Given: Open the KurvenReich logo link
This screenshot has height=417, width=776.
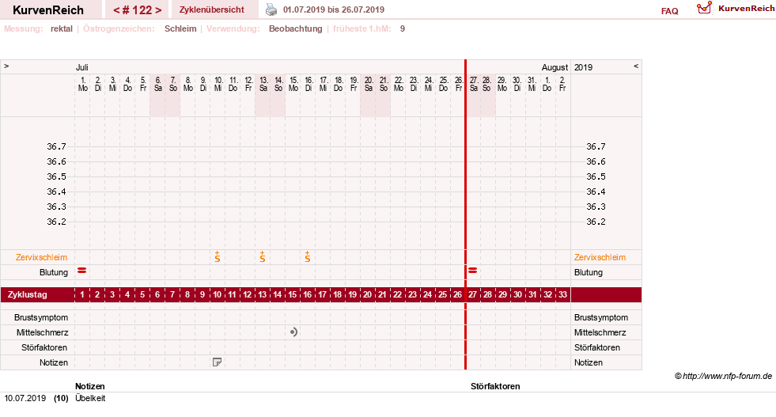Looking at the screenshot, I should point(736,9).
